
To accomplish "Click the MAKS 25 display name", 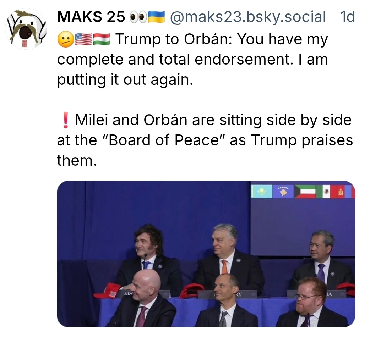I will [91, 17].
